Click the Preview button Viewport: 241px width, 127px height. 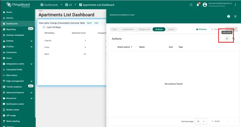point(201,29)
